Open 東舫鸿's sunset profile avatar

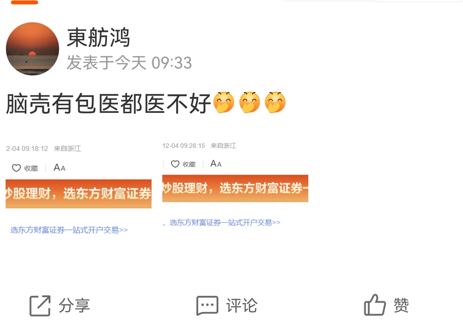point(32,49)
